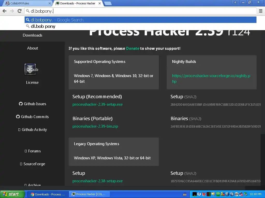Click the 'Binaries (Portable)' heading
The image size is (265, 198).
[x=92, y=118]
